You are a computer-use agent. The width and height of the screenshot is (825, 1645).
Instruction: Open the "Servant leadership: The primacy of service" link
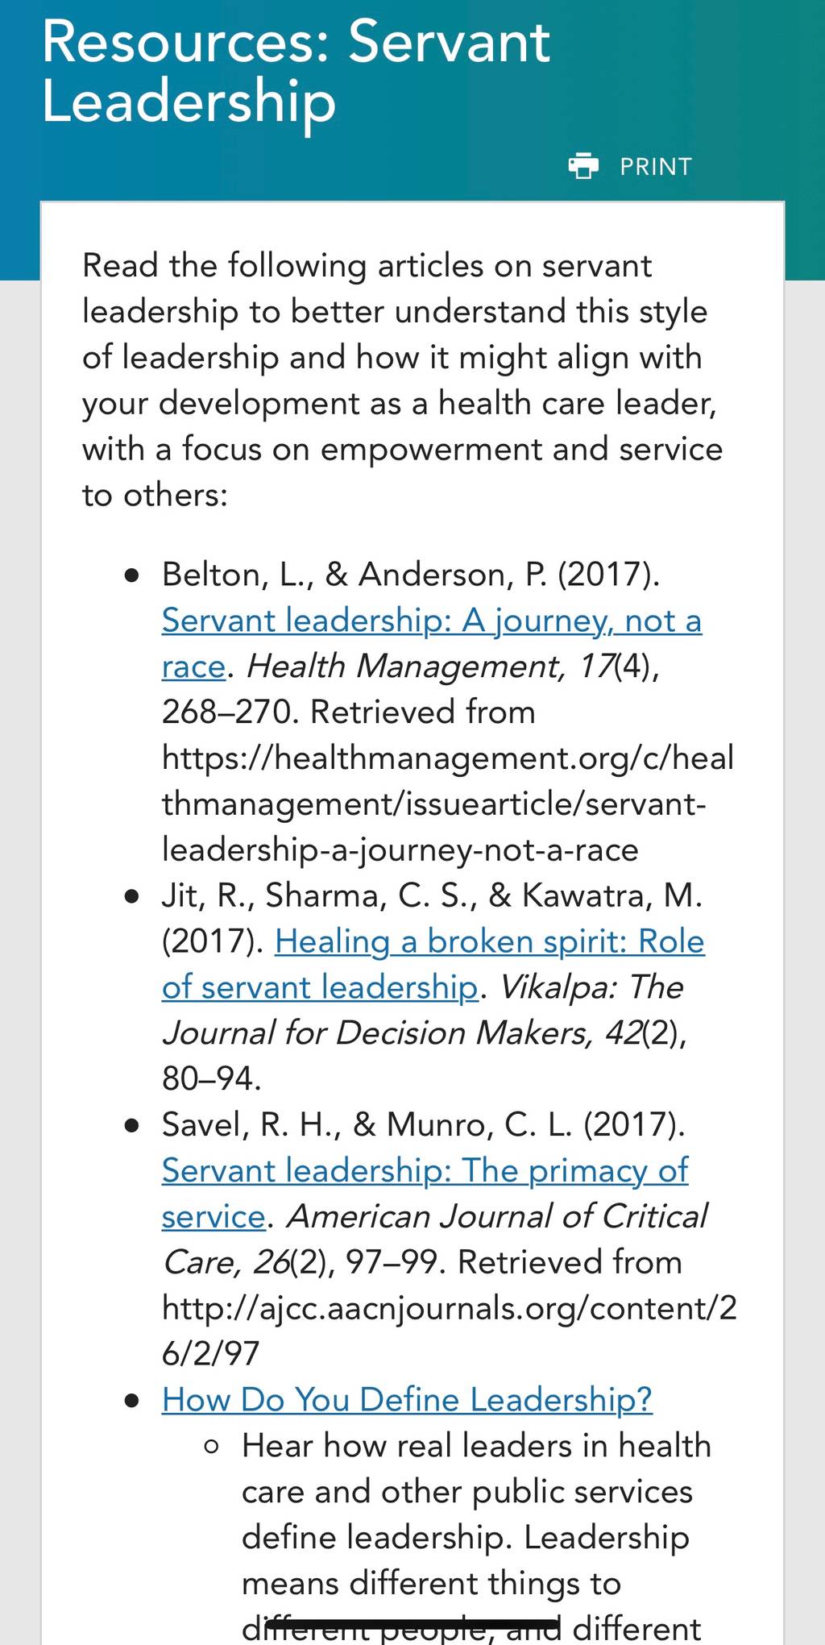pyautogui.click(x=425, y=1170)
